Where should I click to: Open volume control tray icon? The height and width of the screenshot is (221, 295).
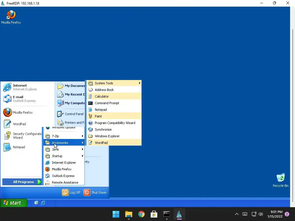[x=260, y=214]
